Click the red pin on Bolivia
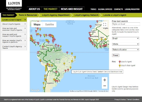Viewport: 142px width, 102px height. click(x=48, y=64)
